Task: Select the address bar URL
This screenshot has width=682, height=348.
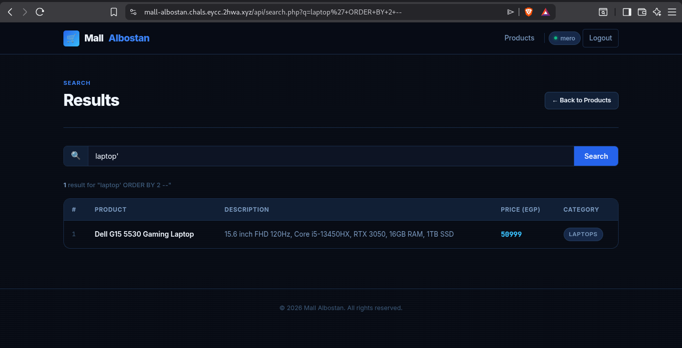Action: [x=273, y=12]
